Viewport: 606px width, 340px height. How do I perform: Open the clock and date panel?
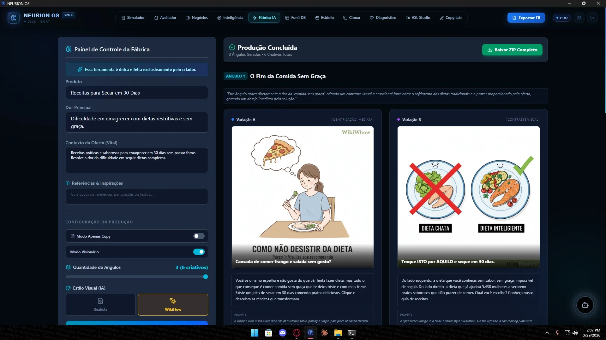tap(591, 333)
